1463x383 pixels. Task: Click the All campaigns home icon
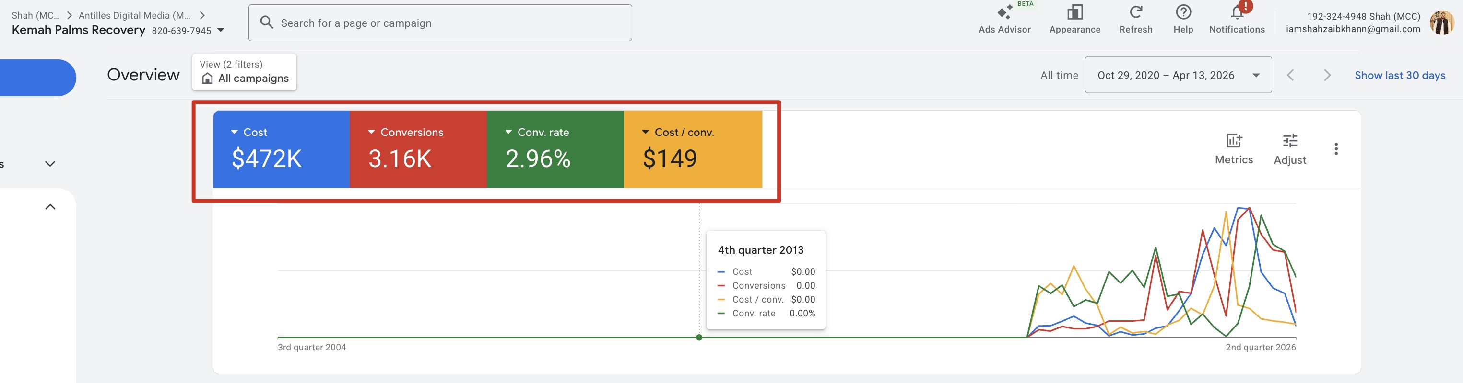click(x=208, y=78)
